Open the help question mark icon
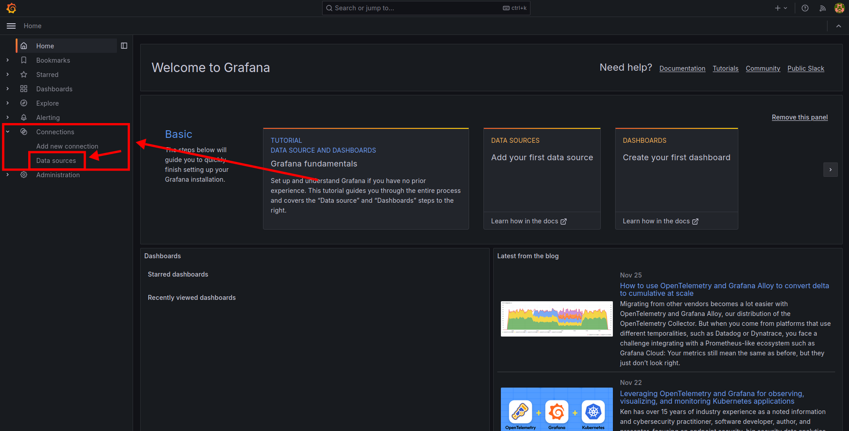Screen dimensions: 849x431 click(805, 8)
